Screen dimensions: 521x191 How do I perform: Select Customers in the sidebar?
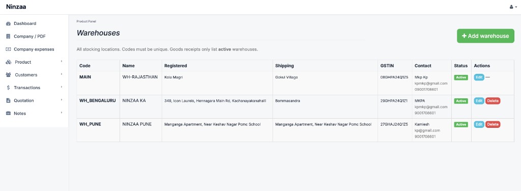(x=26, y=75)
